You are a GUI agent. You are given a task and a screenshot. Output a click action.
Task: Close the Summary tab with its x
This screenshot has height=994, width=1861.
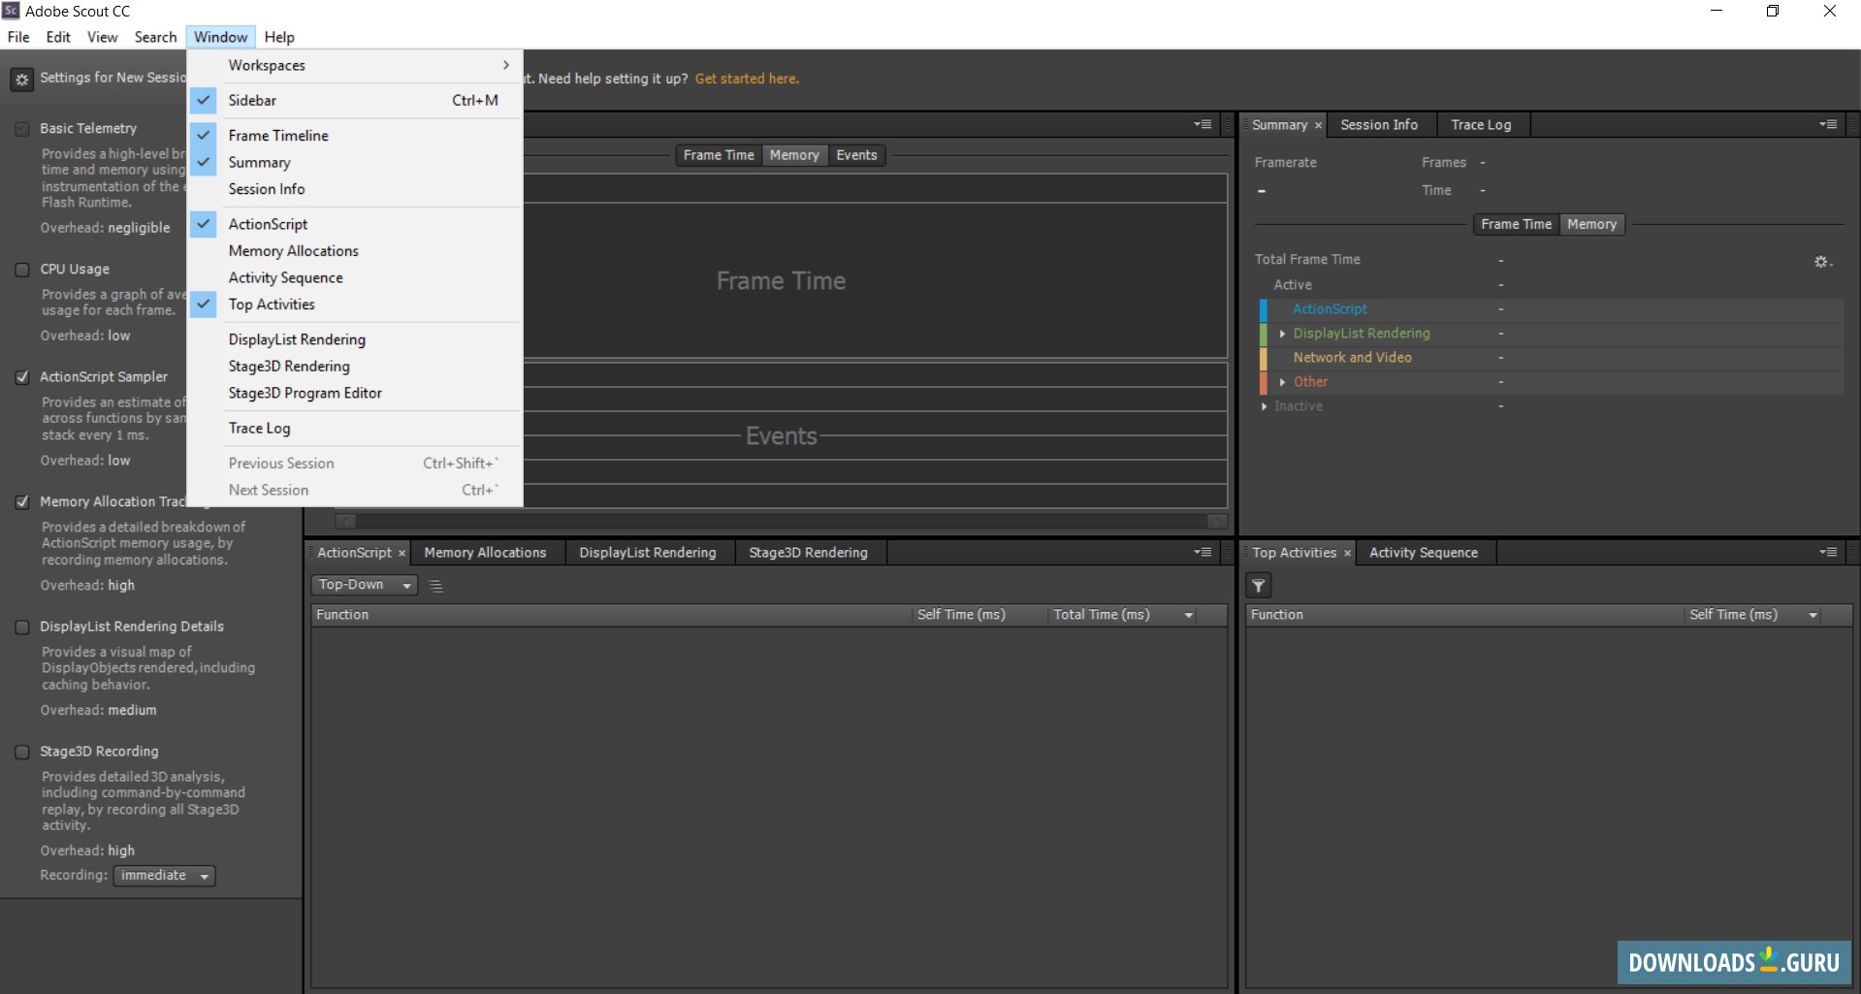pyautogui.click(x=1318, y=125)
